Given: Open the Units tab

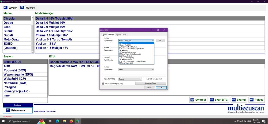Looking at the screenshot, I should click(124, 35).
